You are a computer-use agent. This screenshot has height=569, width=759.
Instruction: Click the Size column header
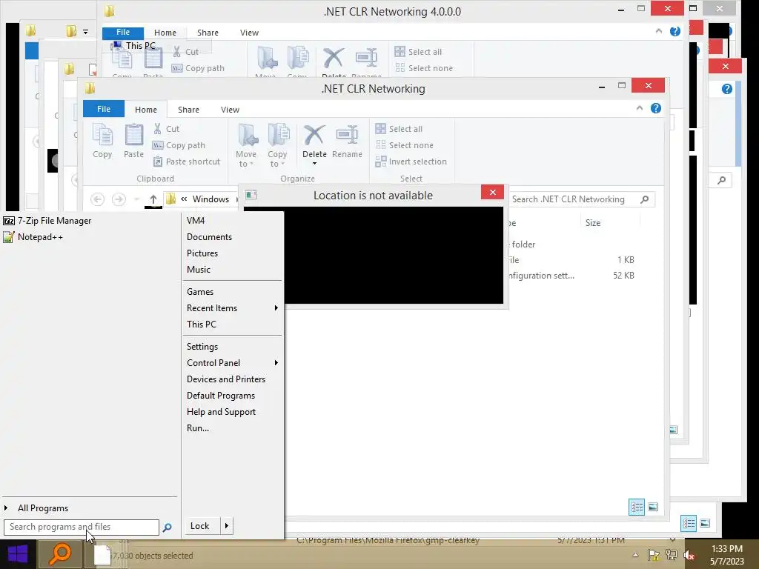593,222
